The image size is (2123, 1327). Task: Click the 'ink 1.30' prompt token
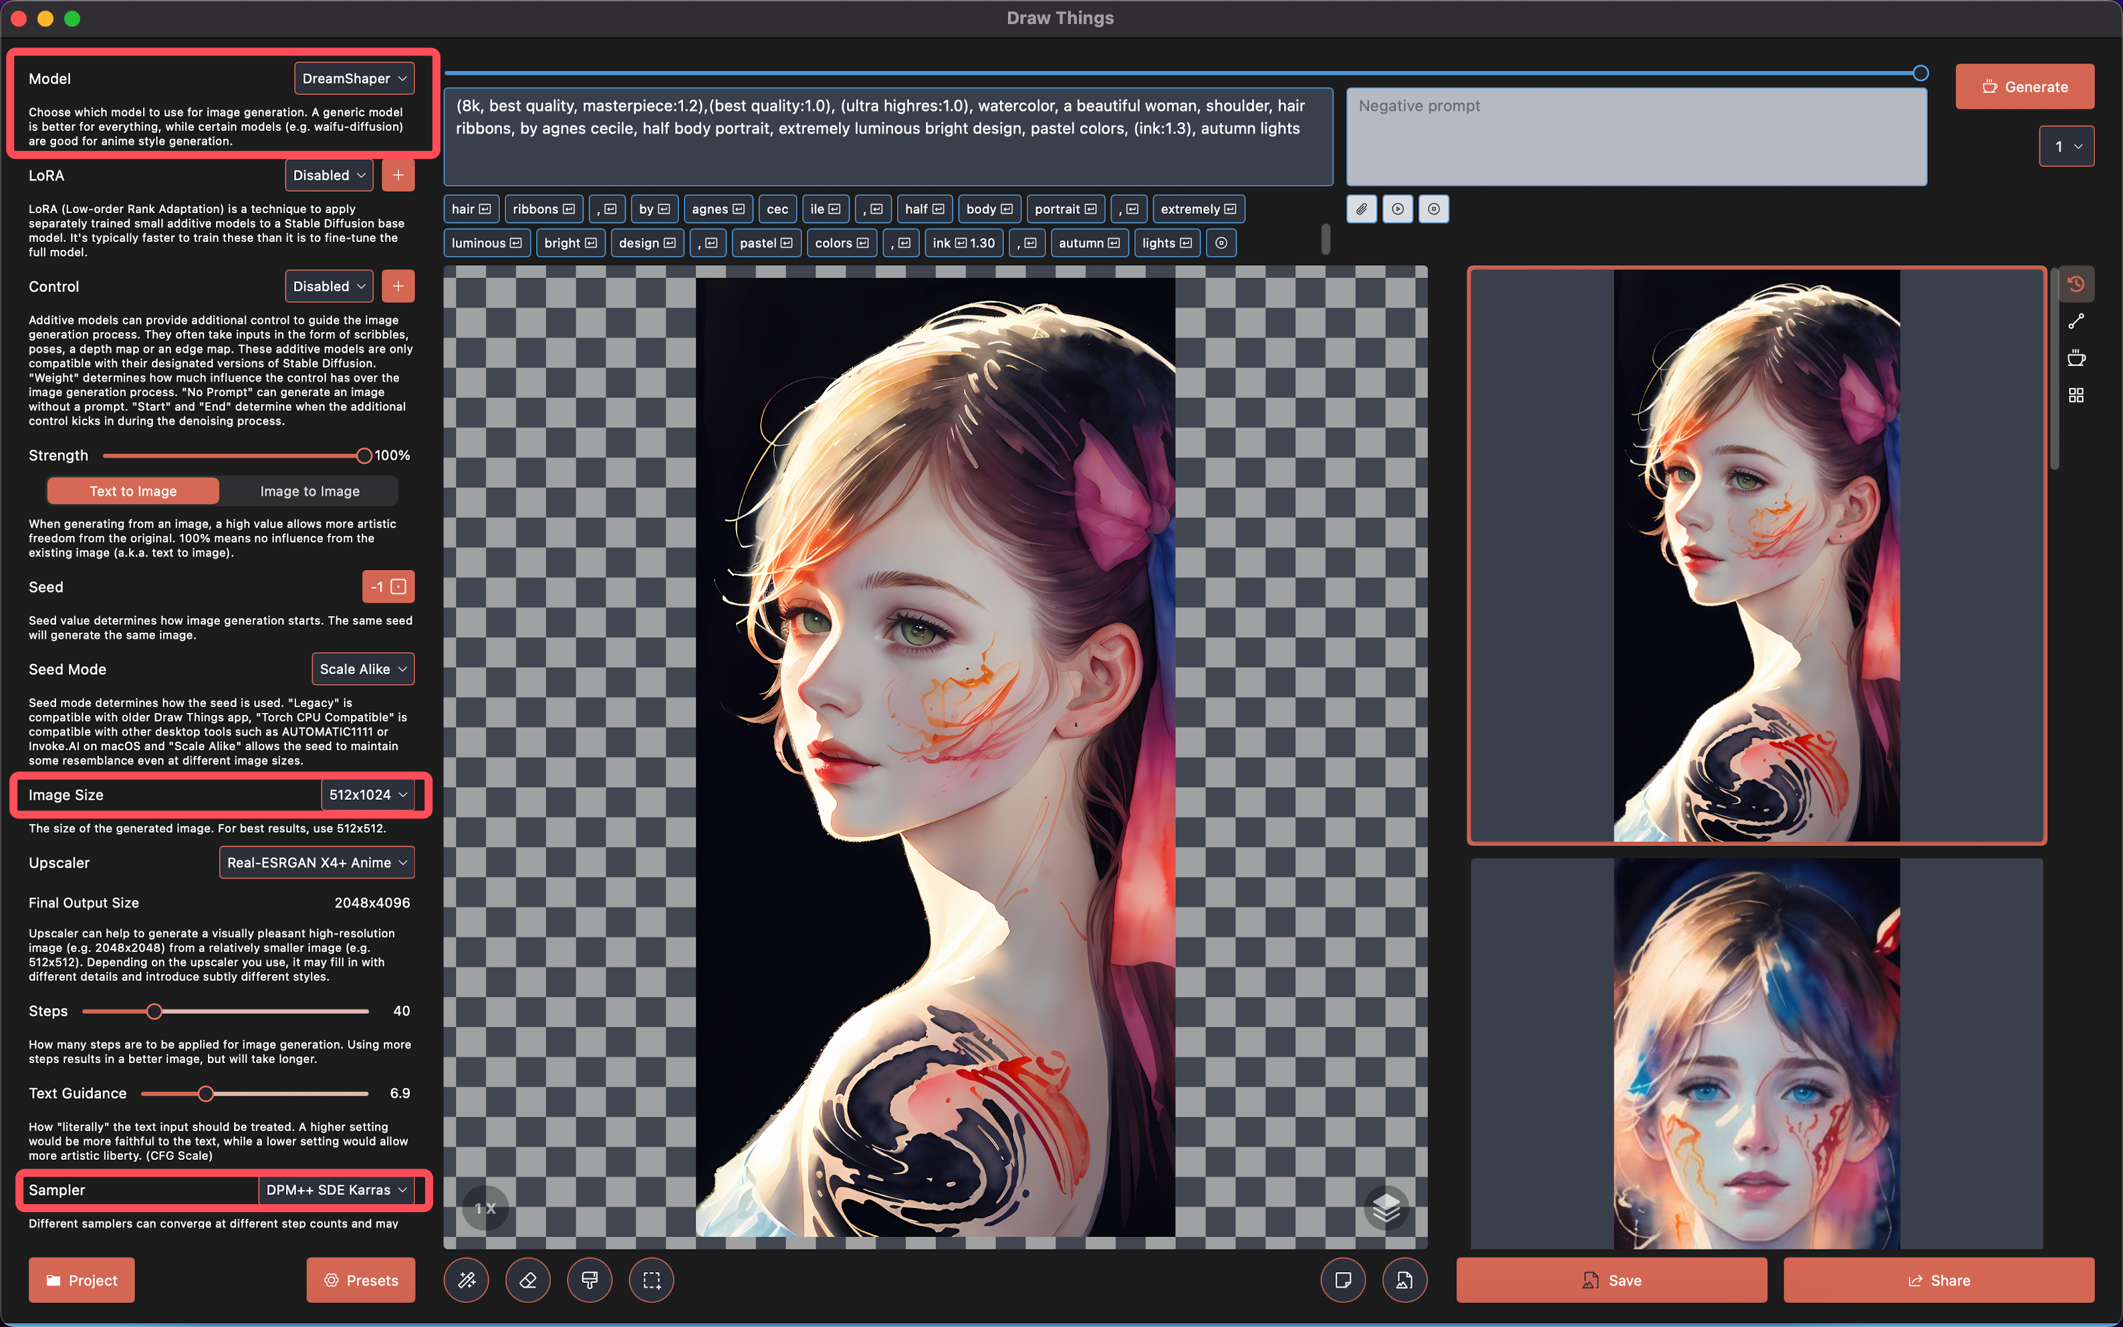click(x=963, y=243)
